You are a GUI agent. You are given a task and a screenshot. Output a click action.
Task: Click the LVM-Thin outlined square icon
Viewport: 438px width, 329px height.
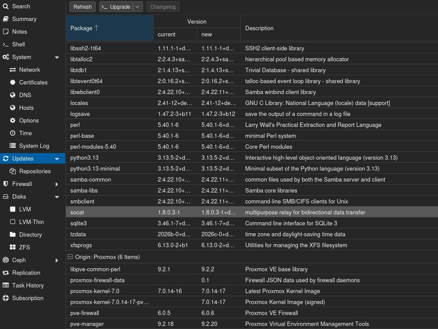[13, 222]
